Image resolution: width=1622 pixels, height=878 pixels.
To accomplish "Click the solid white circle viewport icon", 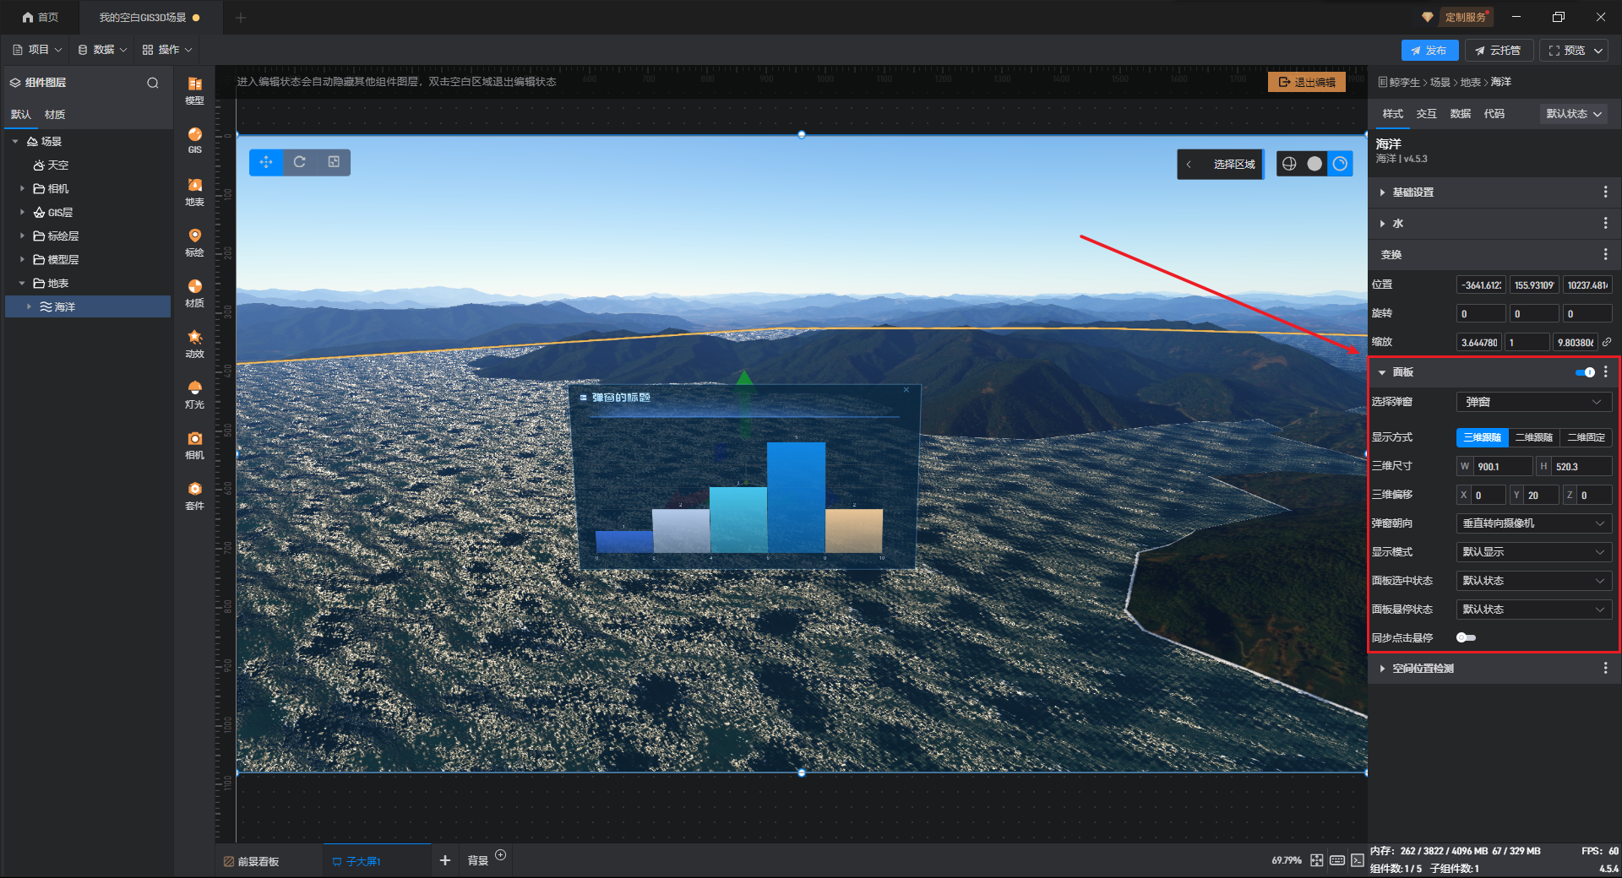I will coord(1314,164).
